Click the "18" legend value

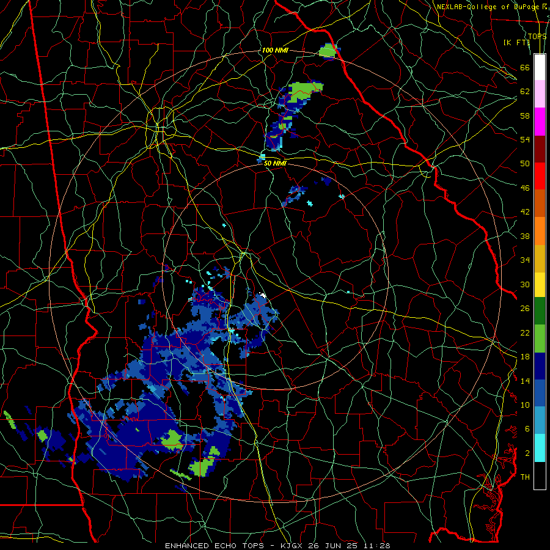pyautogui.click(x=525, y=357)
